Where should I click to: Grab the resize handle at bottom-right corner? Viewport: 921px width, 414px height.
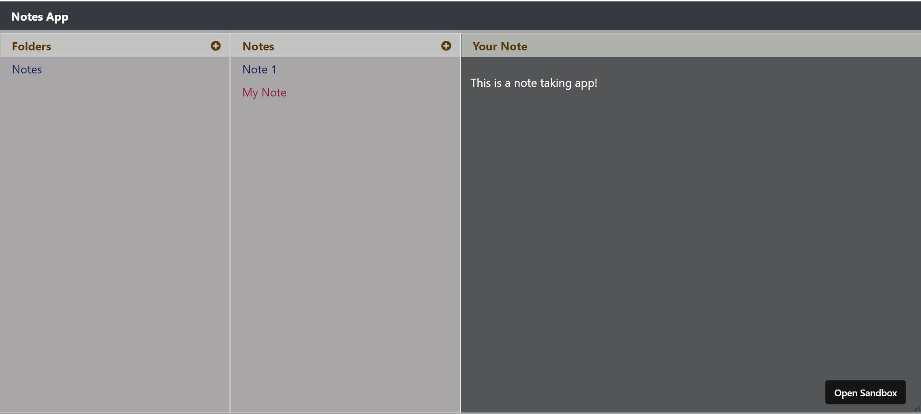pyautogui.click(x=917, y=409)
